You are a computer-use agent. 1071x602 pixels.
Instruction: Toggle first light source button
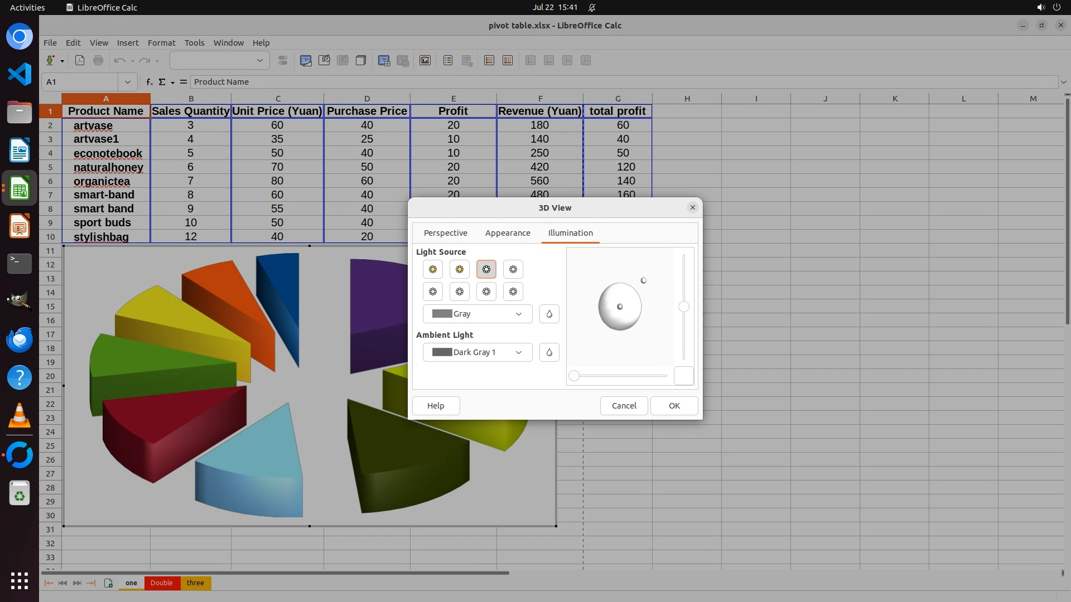[x=433, y=269]
